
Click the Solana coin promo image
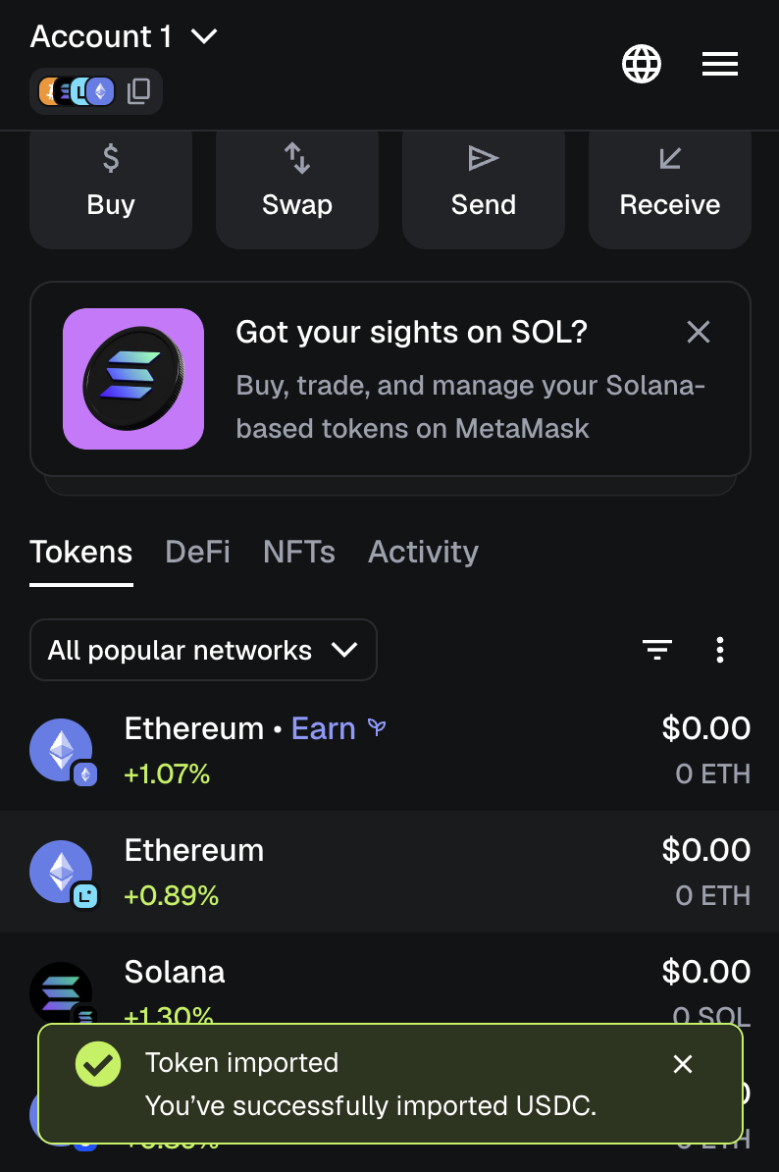point(133,378)
